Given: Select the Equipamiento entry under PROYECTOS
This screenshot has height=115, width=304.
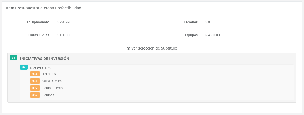Looking at the screenshot, I should point(52,88).
